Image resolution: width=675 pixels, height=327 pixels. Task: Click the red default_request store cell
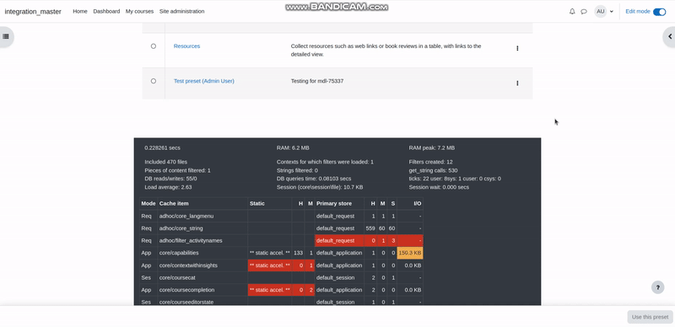tap(339, 240)
